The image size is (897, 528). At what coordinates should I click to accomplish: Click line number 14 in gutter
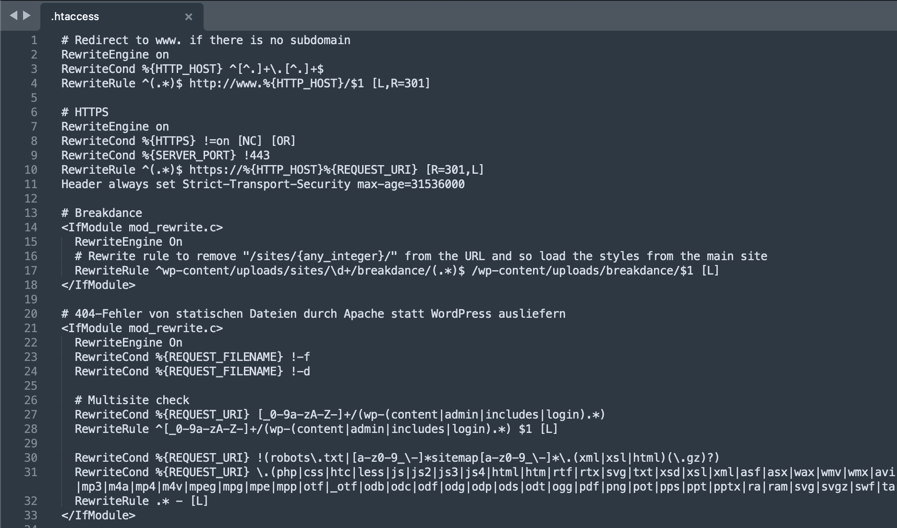[x=31, y=228]
